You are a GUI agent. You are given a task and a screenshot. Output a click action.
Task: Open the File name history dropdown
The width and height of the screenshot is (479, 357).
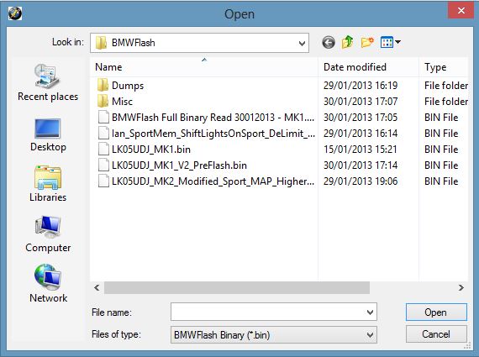click(370, 312)
